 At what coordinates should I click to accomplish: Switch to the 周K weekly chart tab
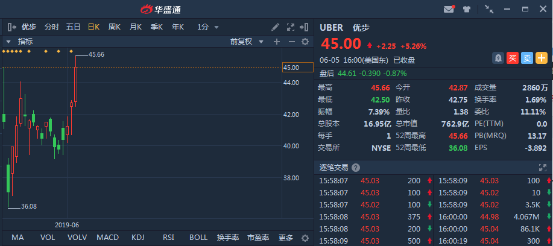tap(114, 27)
